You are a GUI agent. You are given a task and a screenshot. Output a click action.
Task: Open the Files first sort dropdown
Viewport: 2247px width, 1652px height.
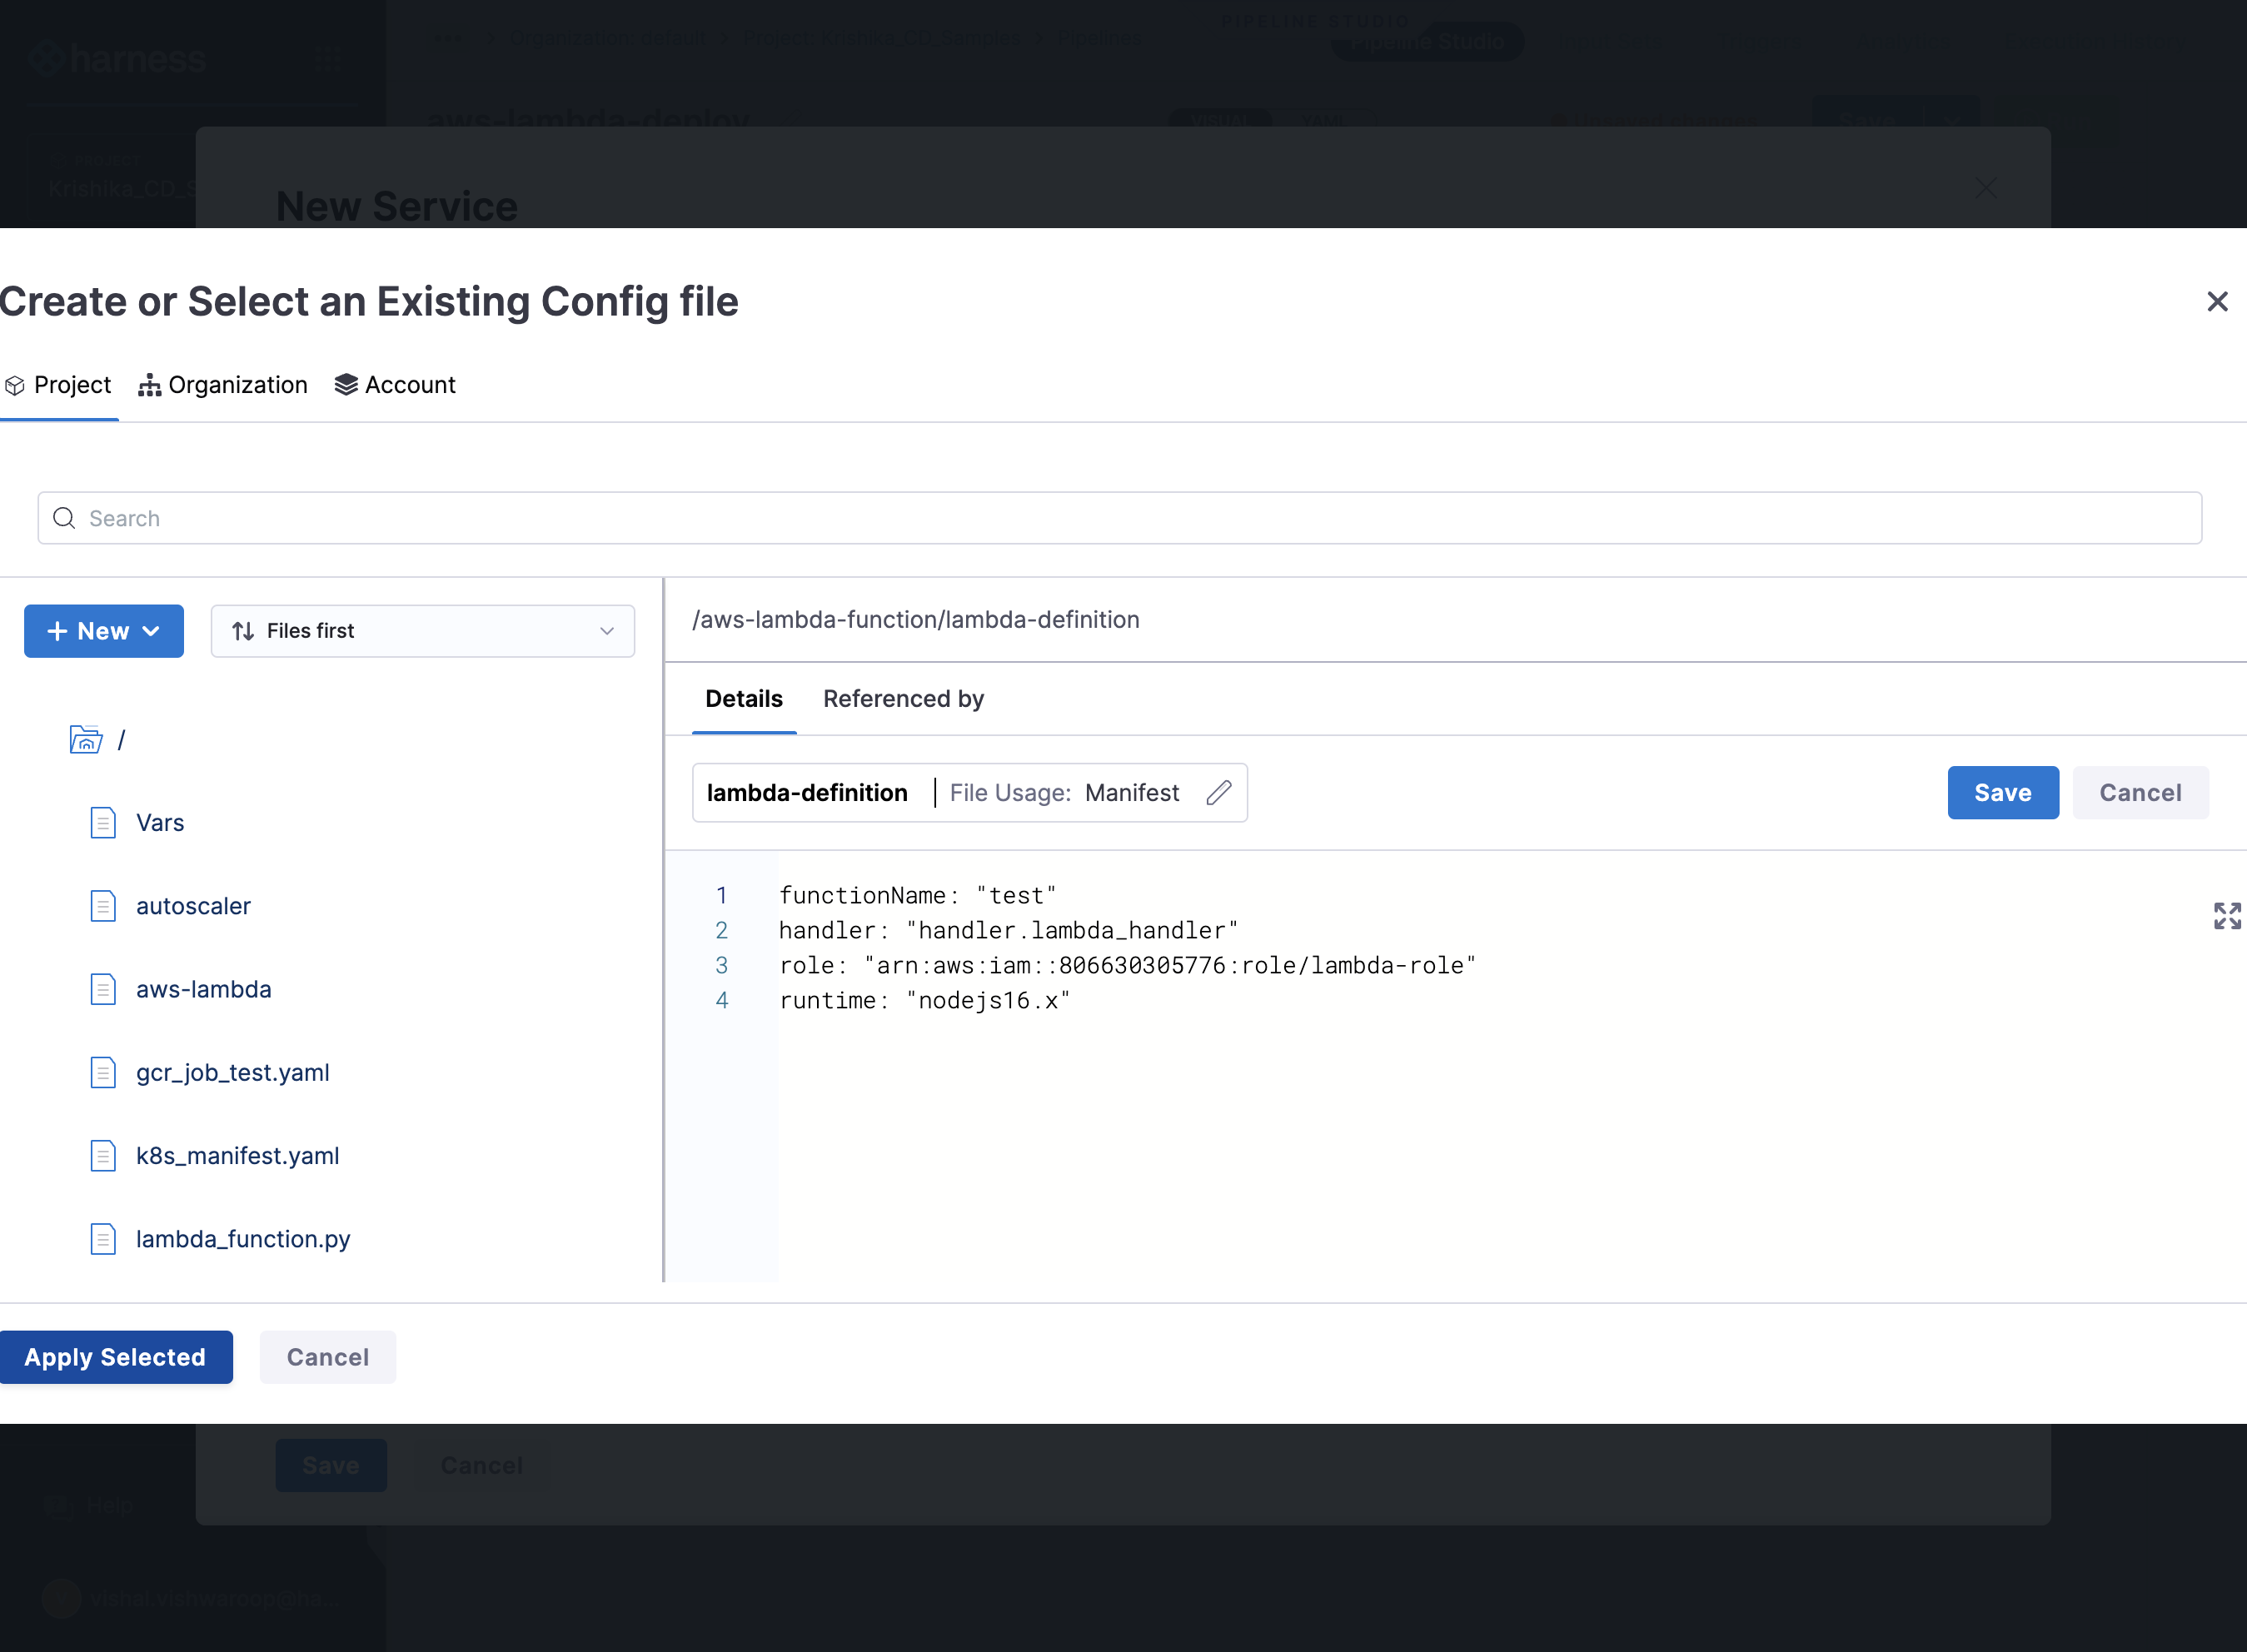pyautogui.click(x=422, y=631)
